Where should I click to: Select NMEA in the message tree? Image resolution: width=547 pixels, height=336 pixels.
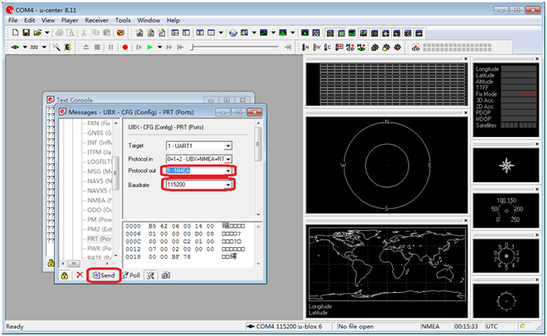[99, 200]
